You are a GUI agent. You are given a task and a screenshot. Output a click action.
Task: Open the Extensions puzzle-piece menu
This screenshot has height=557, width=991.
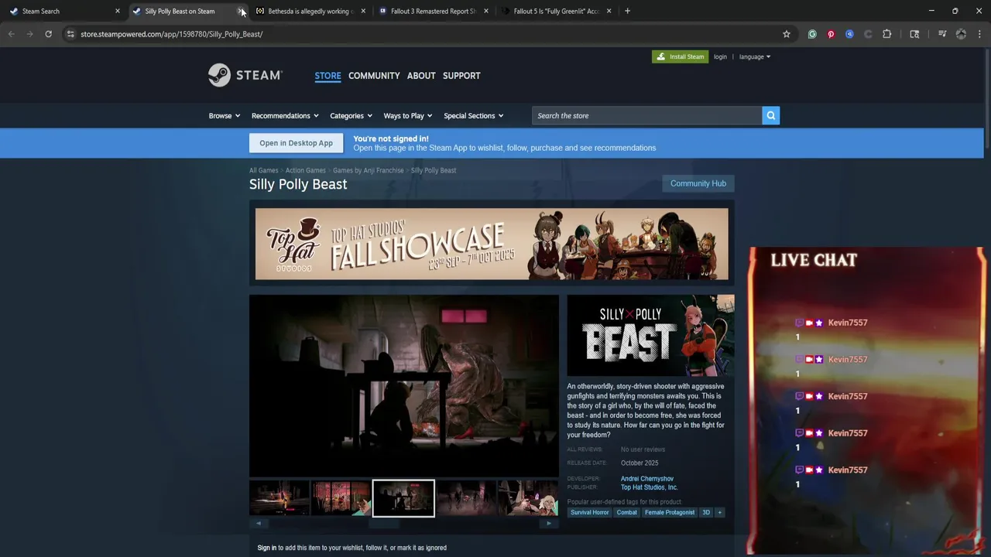click(887, 34)
